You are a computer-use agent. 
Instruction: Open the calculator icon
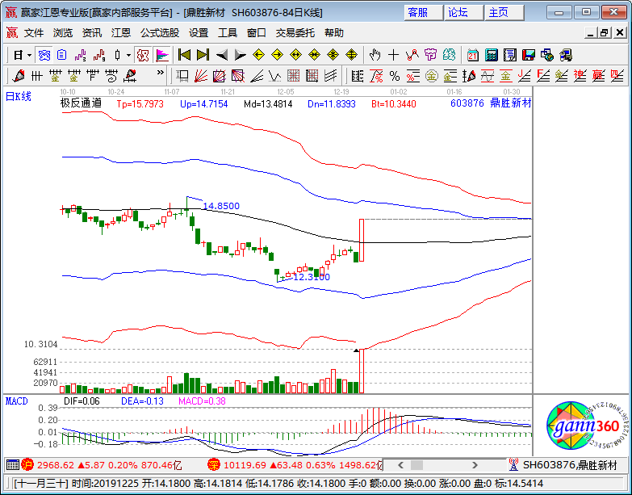click(x=492, y=55)
